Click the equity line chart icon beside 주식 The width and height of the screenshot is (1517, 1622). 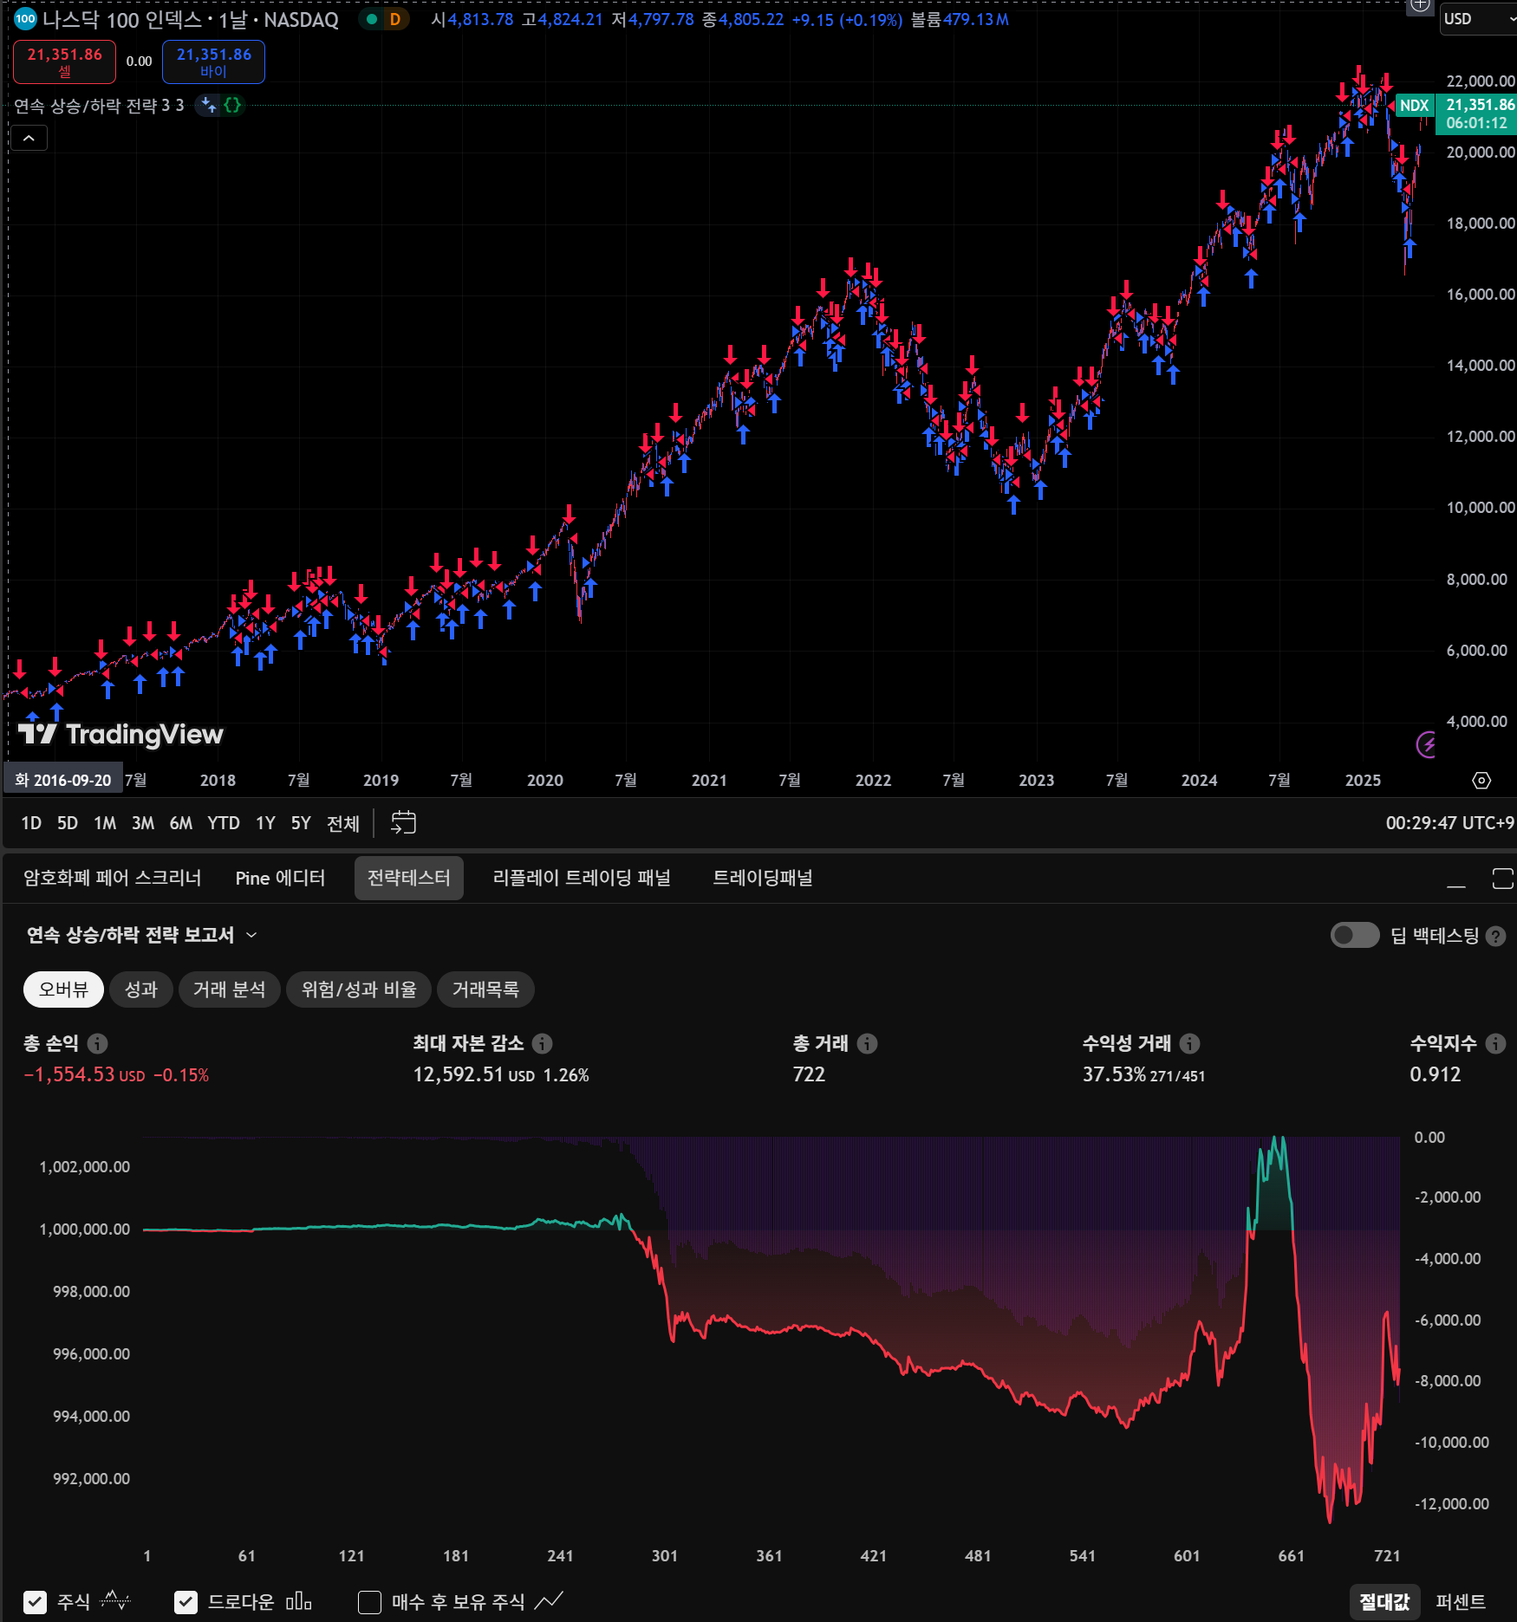pyautogui.click(x=115, y=1600)
